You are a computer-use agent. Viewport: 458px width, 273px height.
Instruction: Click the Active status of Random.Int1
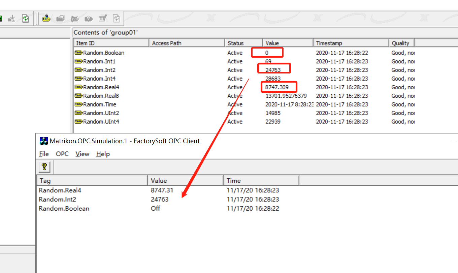(235, 61)
